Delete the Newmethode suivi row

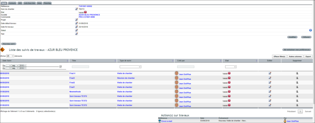297,91
